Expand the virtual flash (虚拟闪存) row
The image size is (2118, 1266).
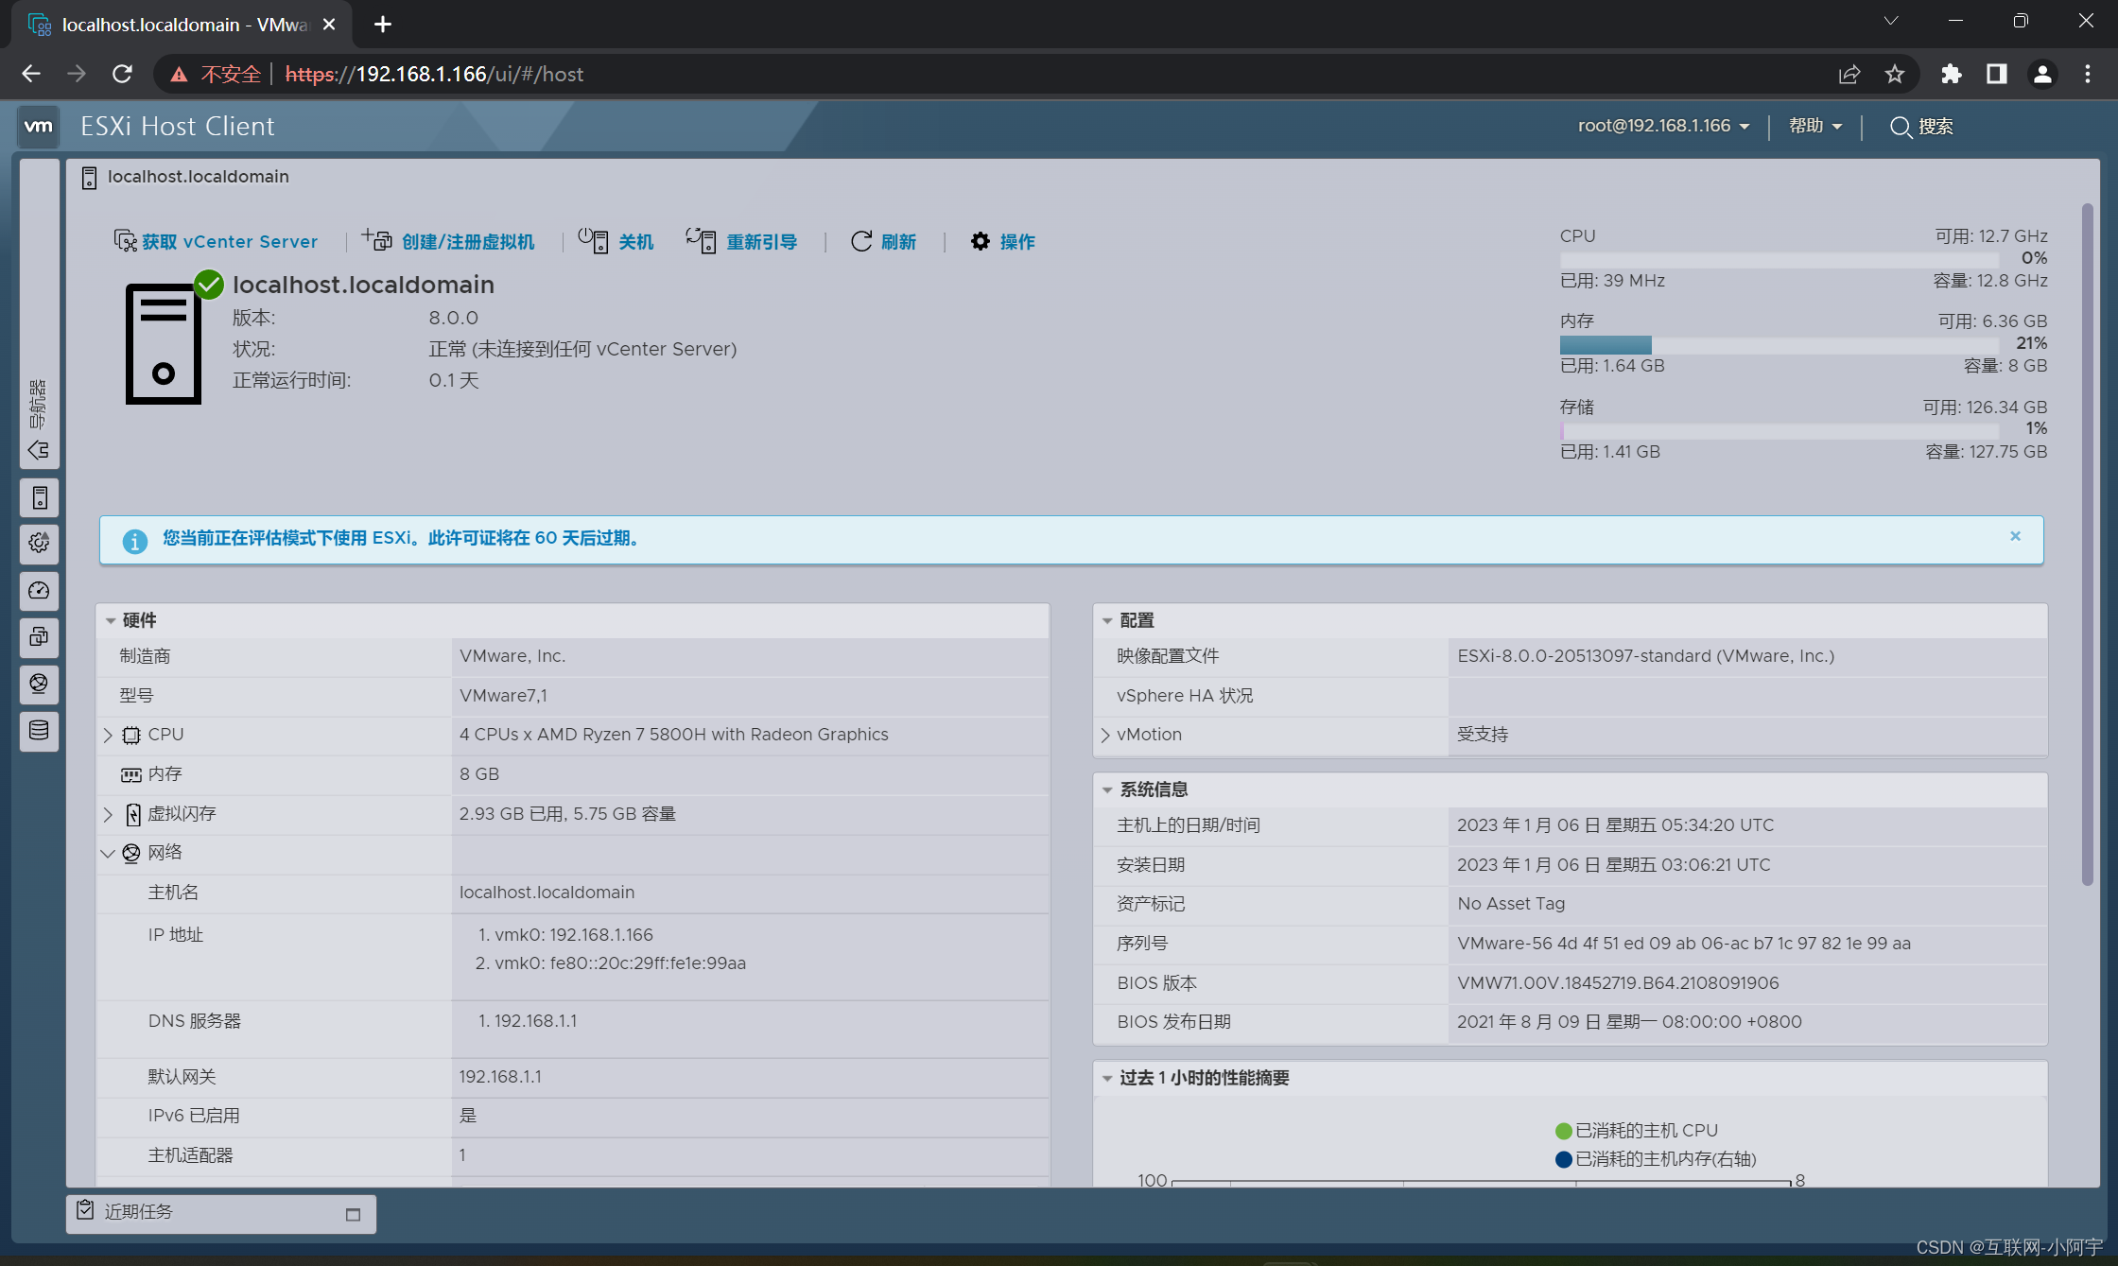coord(108,814)
